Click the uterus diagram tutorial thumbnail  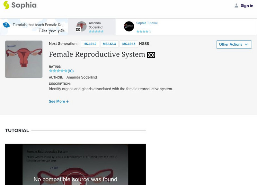(24, 59)
